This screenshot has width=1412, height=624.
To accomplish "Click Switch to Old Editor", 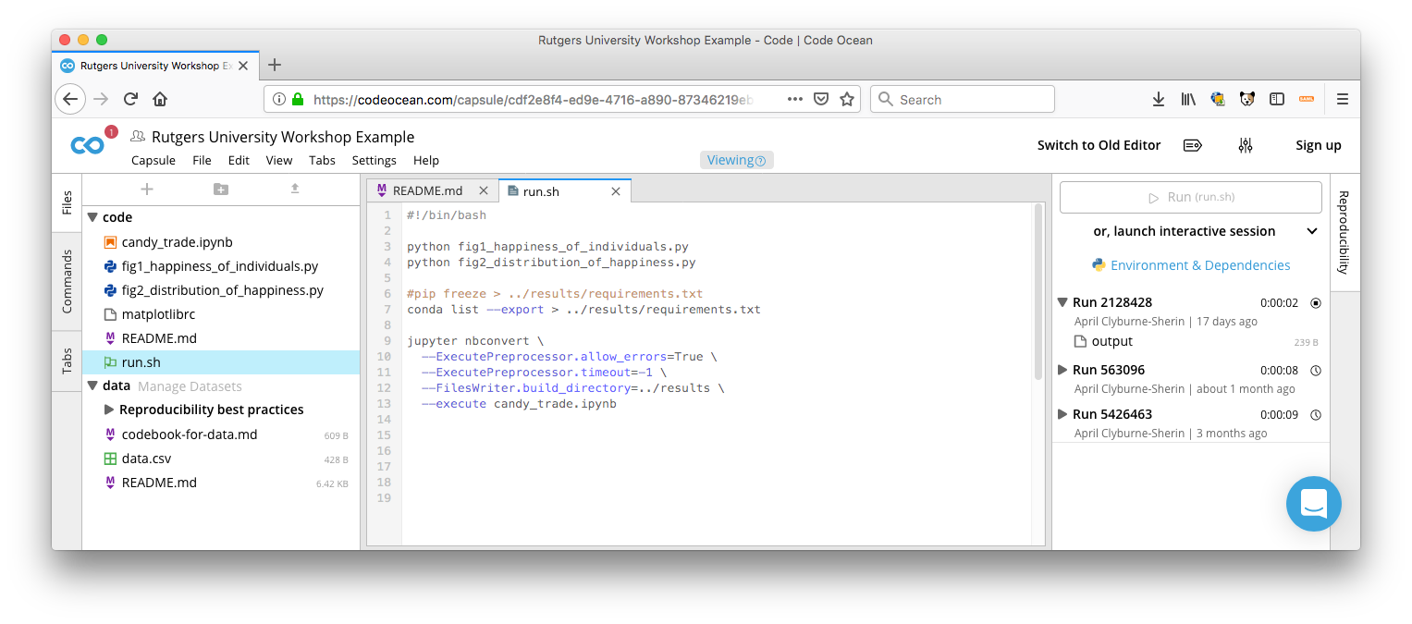I will coord(1099,145).
